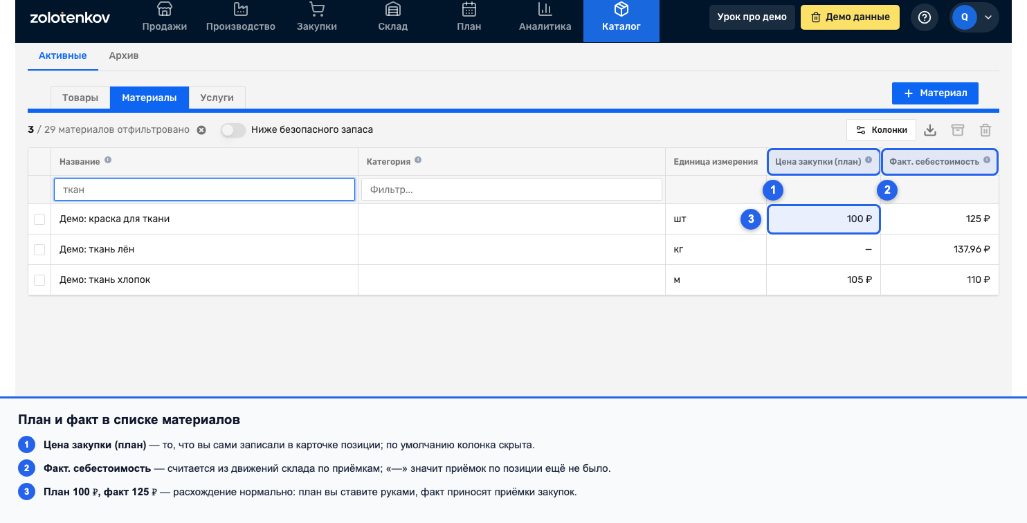Download the materials list
This screenshot has width=1027, height=523.
click(931, 130)
